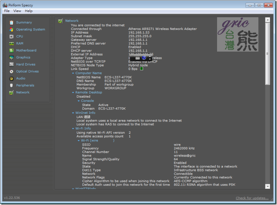Click the scrollbar up arrow

pos(268,20)
